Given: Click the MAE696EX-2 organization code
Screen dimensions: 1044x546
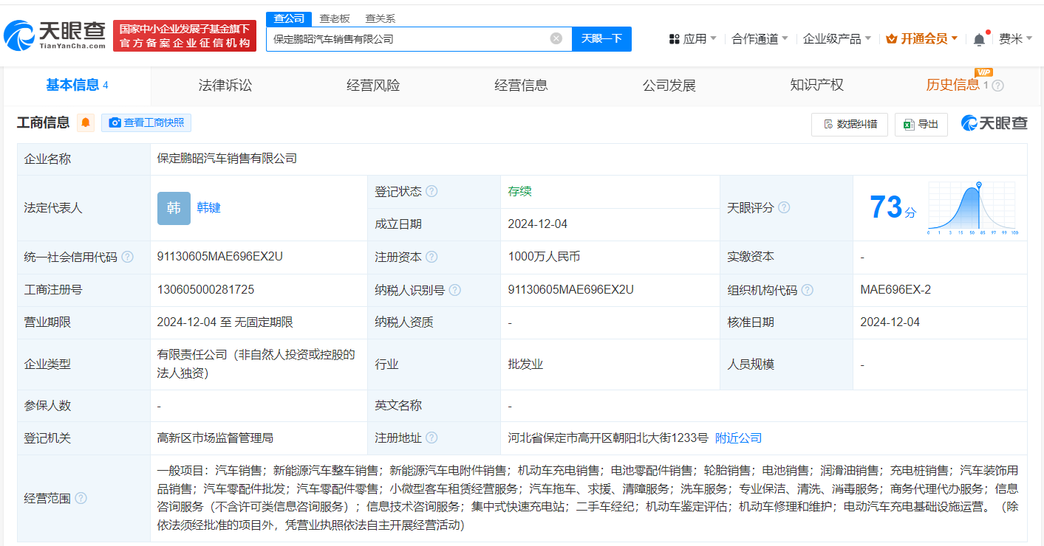Looking at the screenshot, I should tap(895, 290).
